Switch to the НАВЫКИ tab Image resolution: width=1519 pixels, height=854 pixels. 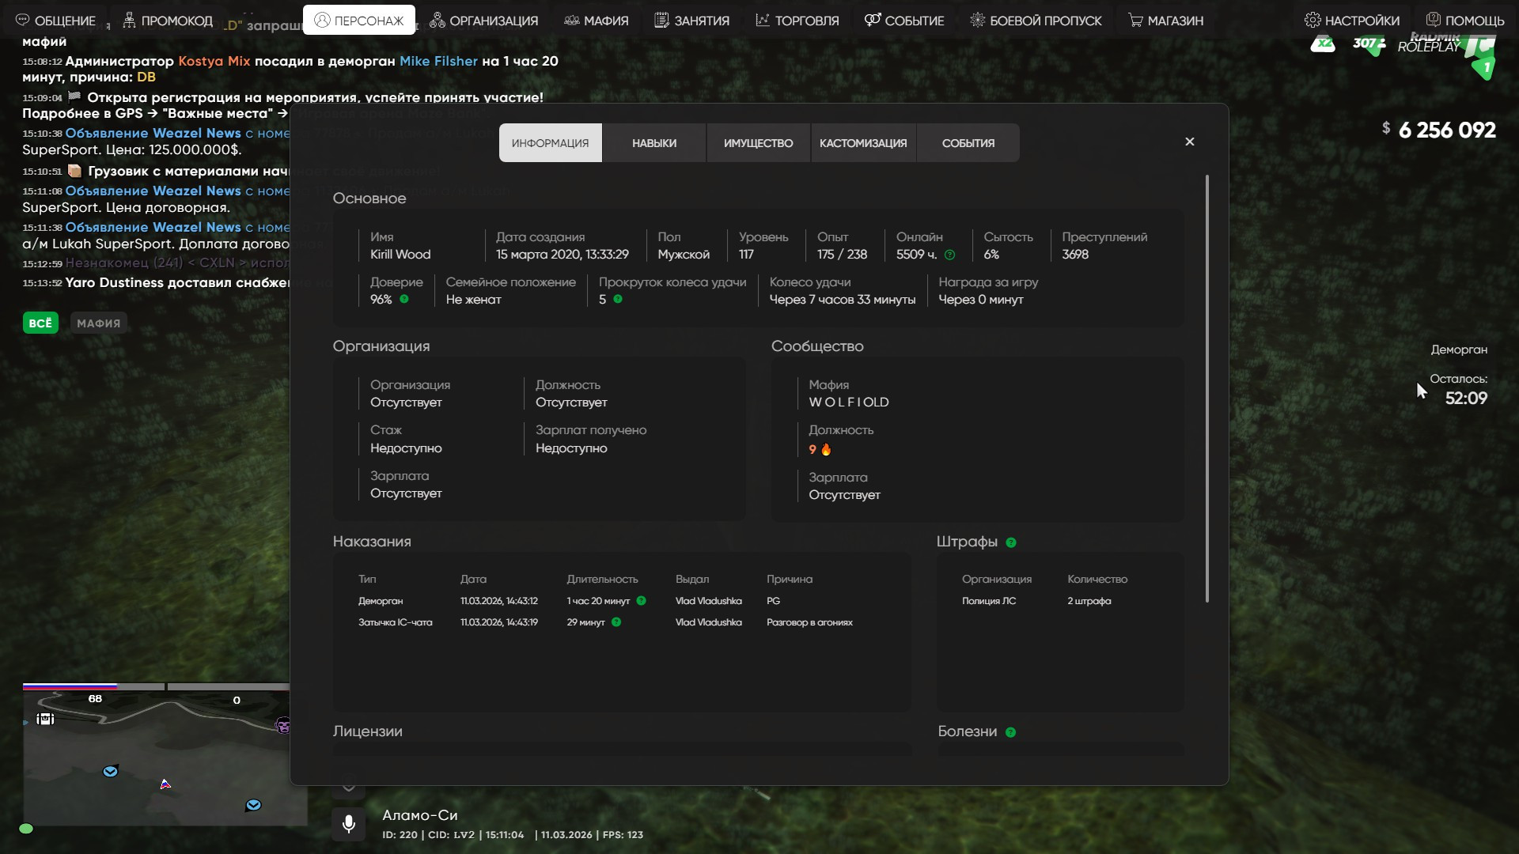653,143
